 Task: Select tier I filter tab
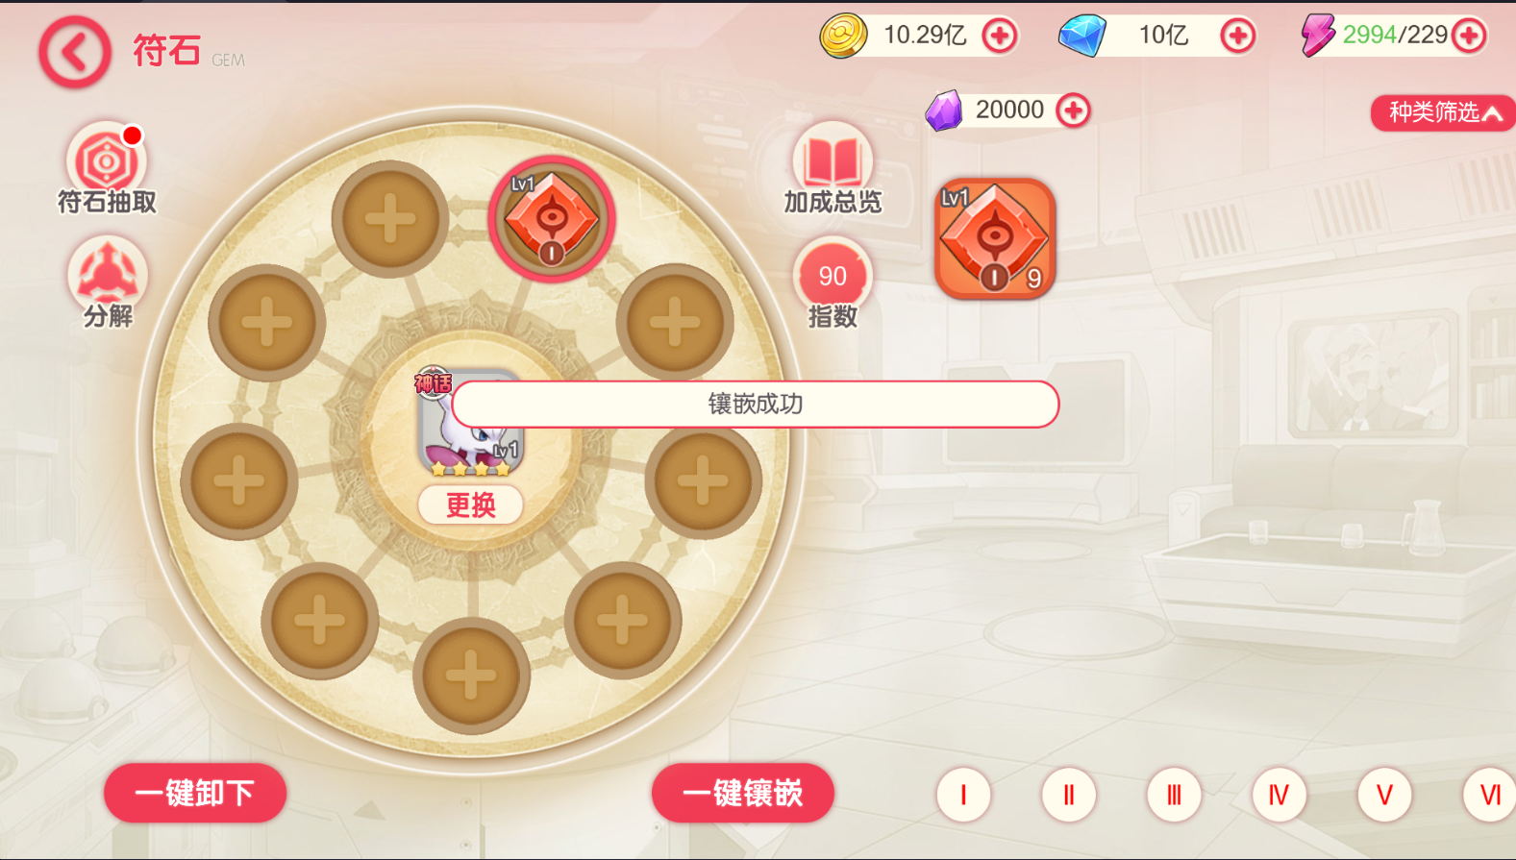[x=963, y=795]
